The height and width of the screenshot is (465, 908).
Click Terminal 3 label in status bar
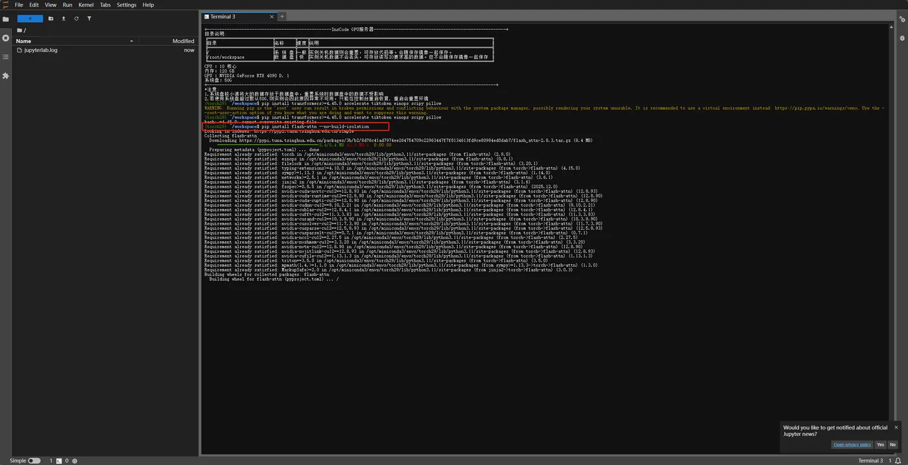pos(870,460)
